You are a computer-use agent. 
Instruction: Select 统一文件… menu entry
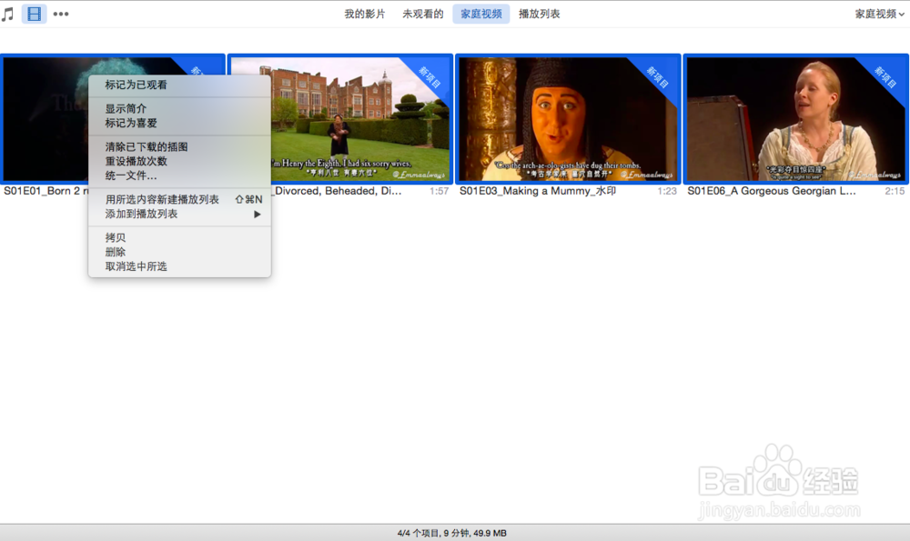coord(179,175)
